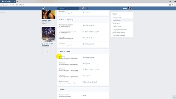Screen dimensions: 176x99
Task: Open the browser menu icon at top right
Action: pyautogui.click(x=170, y=2)
